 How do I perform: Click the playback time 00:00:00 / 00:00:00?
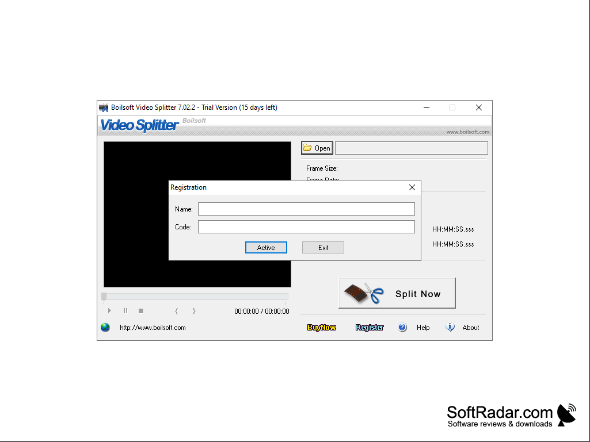[262, 312]
